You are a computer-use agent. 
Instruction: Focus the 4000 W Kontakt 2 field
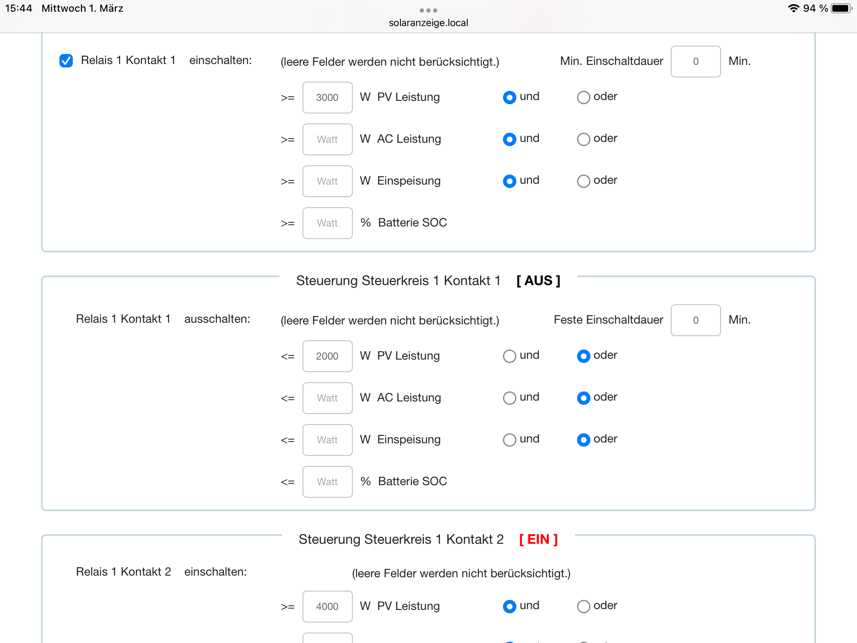(327, 607)
